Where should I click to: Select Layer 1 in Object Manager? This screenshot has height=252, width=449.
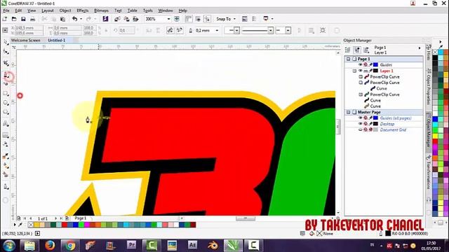click(387, 71)
